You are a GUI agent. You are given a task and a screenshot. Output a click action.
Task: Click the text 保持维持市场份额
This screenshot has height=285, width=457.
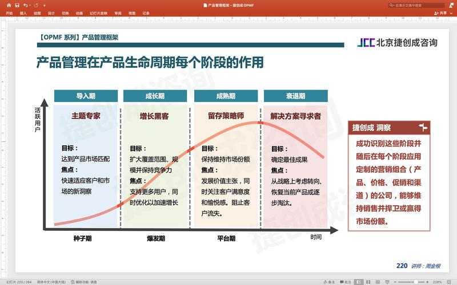(226, 159)
